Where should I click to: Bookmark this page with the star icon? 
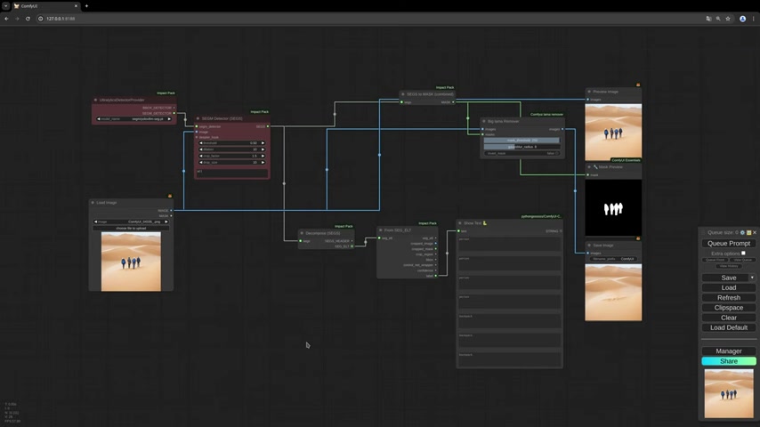tap(728, 18)
